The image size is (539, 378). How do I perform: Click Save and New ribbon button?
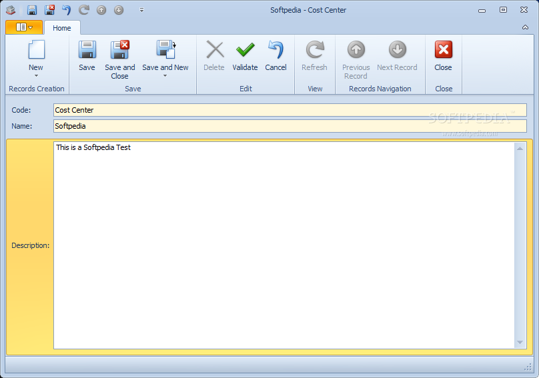[165, 56]
